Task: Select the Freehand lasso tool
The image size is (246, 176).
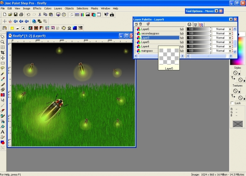Action: 2,68
